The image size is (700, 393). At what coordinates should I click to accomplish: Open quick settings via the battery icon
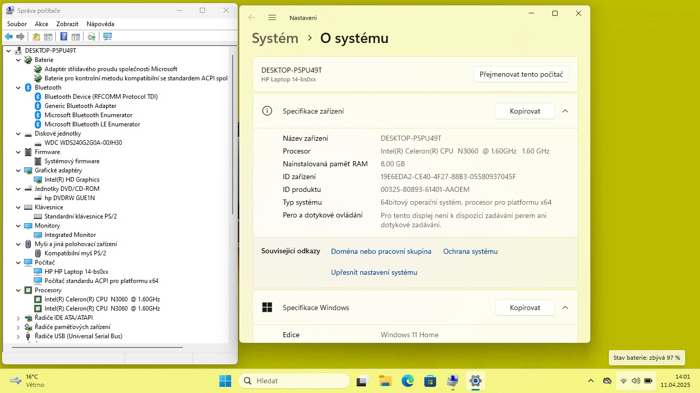point(648,381)
